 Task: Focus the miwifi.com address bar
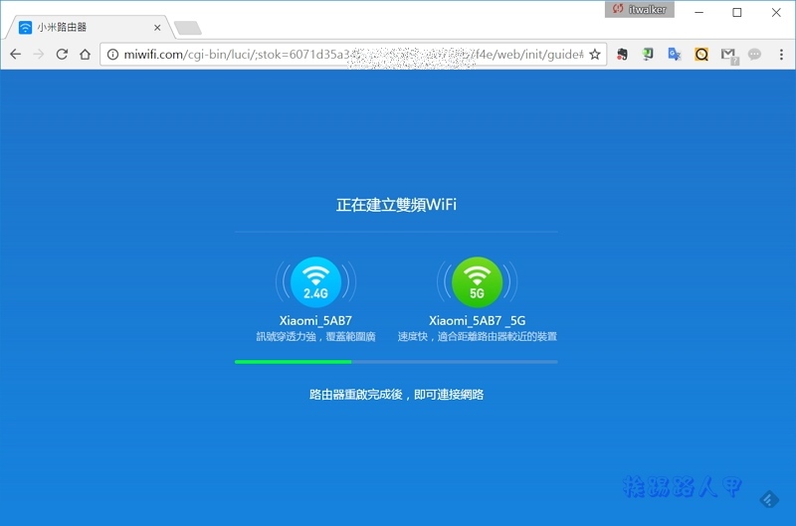353,55
